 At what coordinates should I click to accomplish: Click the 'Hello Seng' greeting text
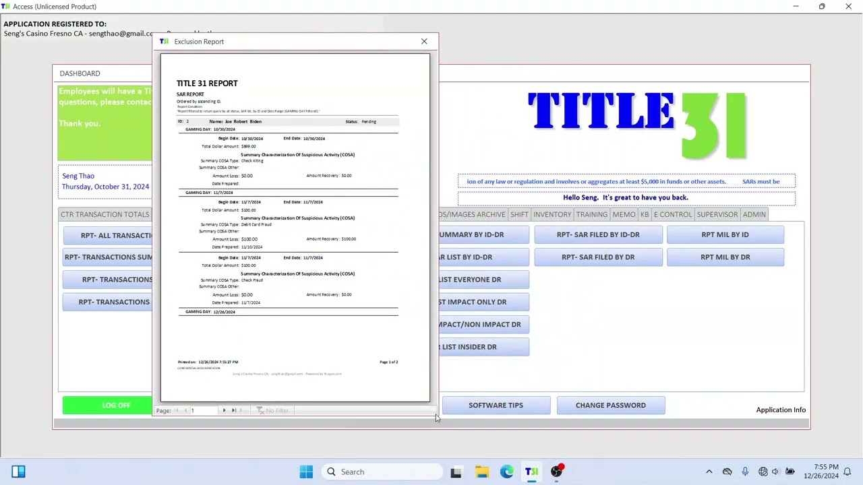[626, 197]
